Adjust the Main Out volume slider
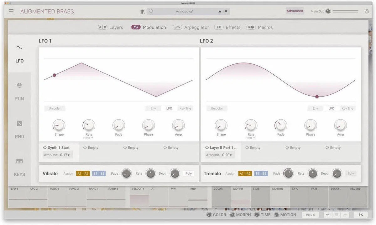This screenshot has width=376, height=225. pyautogui.click(x=345, y=11)
